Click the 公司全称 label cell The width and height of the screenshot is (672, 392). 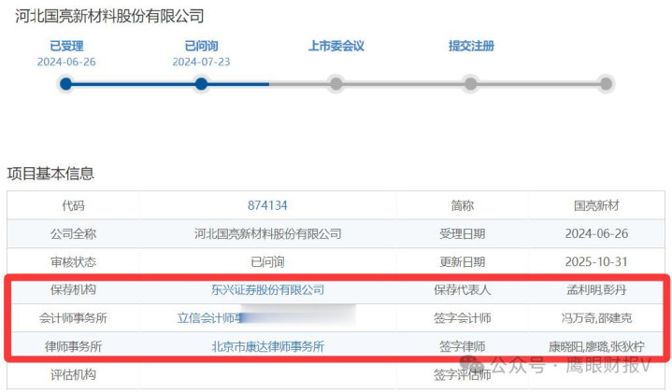click(x=73, y=233)
